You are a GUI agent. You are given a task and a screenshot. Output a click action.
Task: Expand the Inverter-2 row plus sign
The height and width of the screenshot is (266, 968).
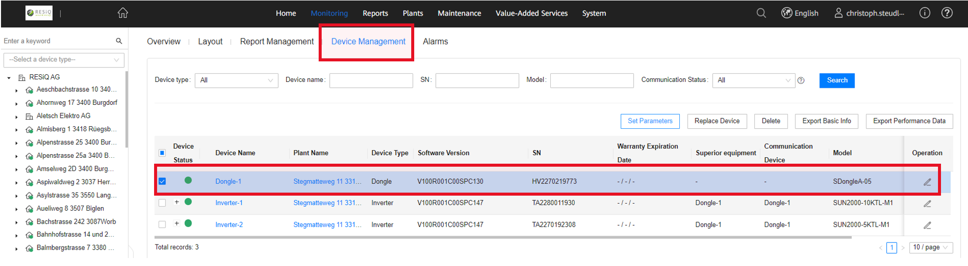coord(177,223)
